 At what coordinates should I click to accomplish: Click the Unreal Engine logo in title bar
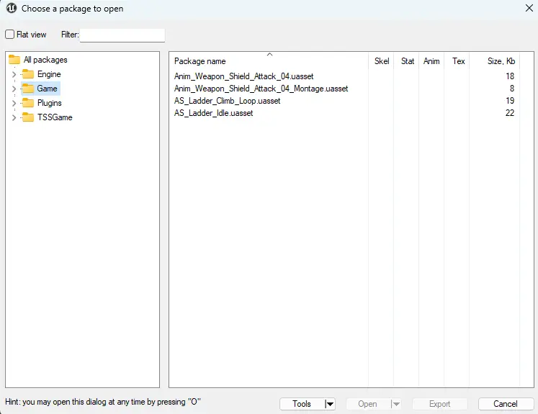pos(12,8)
